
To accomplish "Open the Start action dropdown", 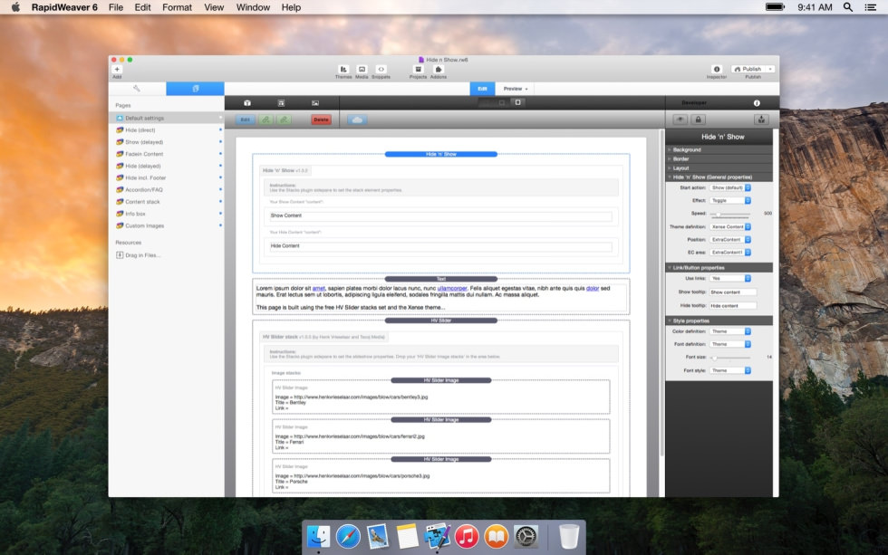I will coord(730,187).
